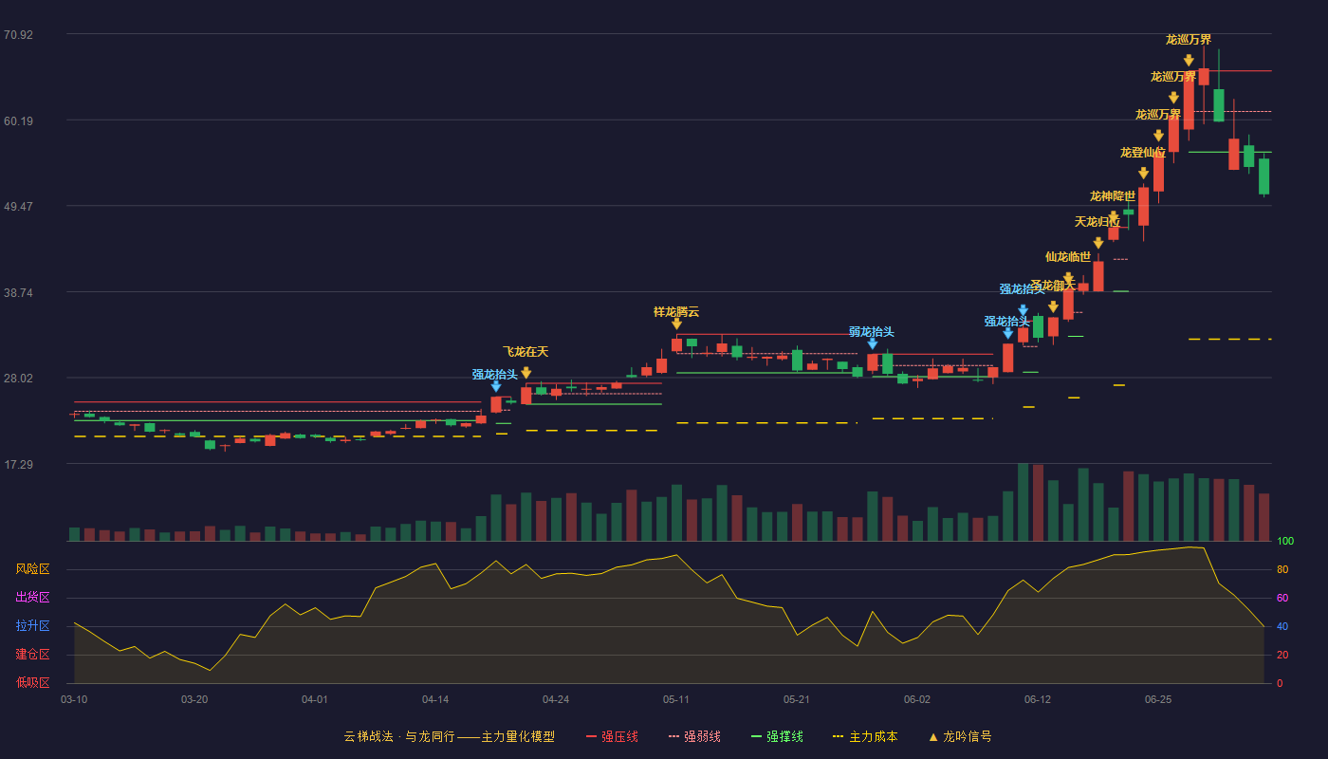This screenshot has width=1328, height=759.
Task: Click the yellow arrow under 飞龙在天
Action: pyautogui.click(x=526, y=373)
